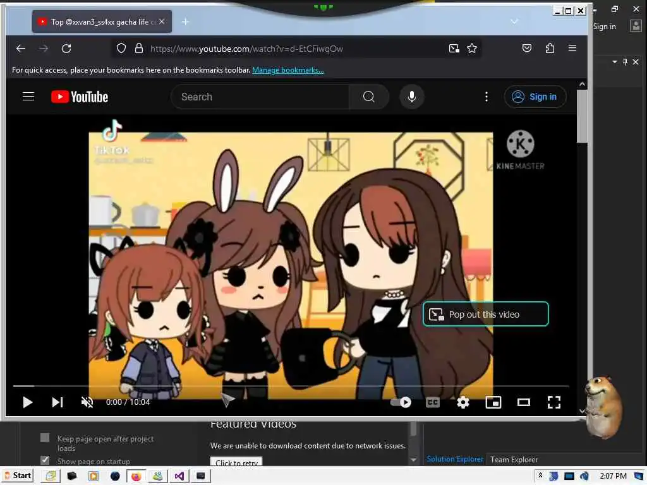Screen dimensions: 647x485
Task: Pin the Visual Studio side panel
Action: point(625,62)
